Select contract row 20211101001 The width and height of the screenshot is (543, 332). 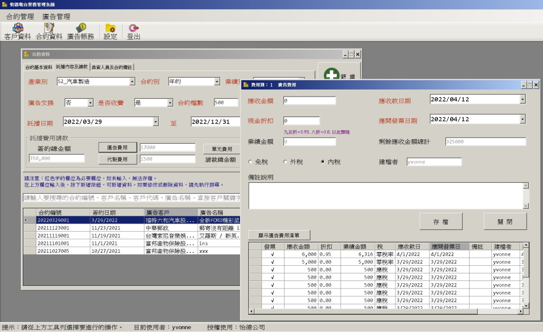[x=131, y=243]
